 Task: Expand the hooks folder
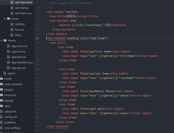click(8, 79)
